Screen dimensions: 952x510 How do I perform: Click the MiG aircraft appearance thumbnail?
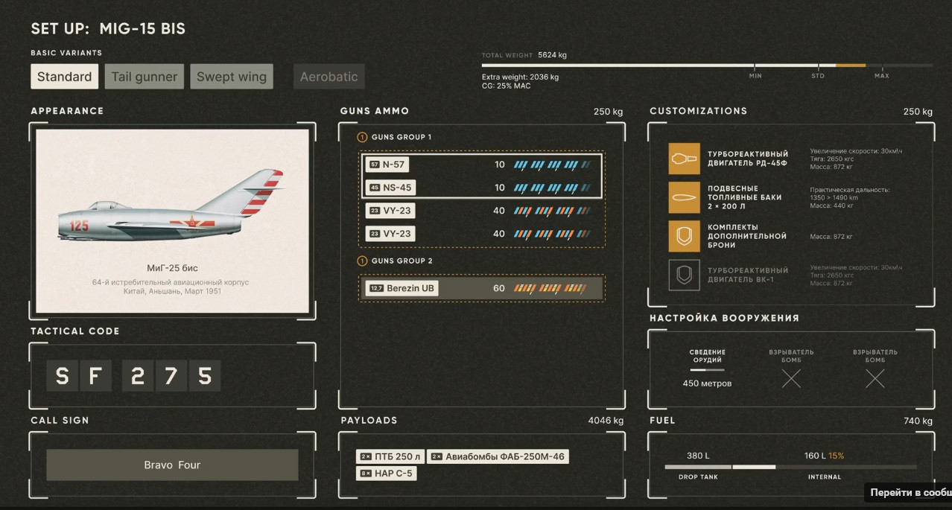click(172, 221)
